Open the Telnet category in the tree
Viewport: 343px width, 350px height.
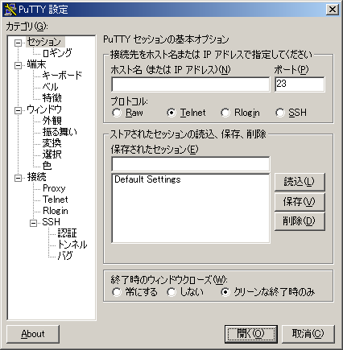pyautogui.click(x=56, y=200)
